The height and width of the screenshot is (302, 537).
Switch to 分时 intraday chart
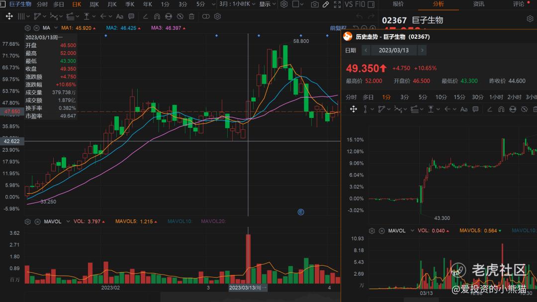coord(42,4)
